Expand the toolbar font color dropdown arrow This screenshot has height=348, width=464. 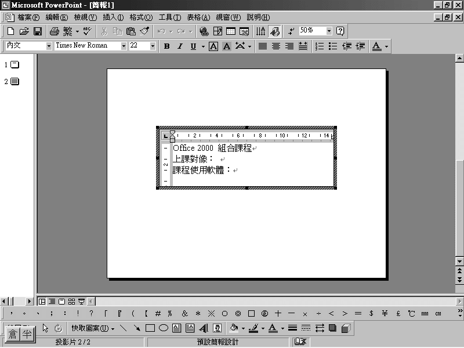(x=386, y=46)
